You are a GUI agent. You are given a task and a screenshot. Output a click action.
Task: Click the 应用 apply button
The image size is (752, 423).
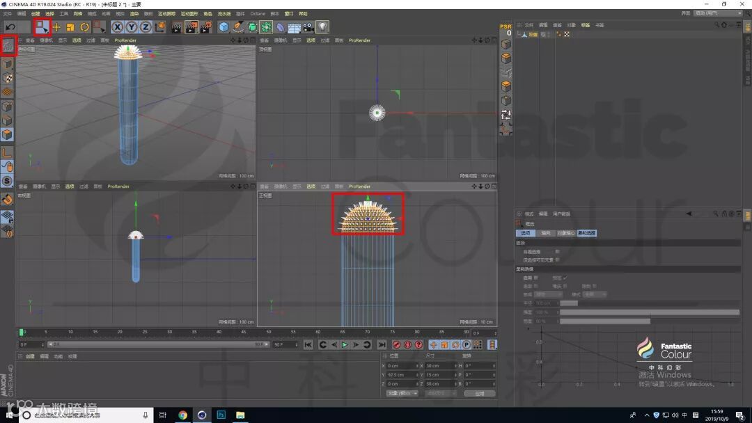click(x=479, y=393)
